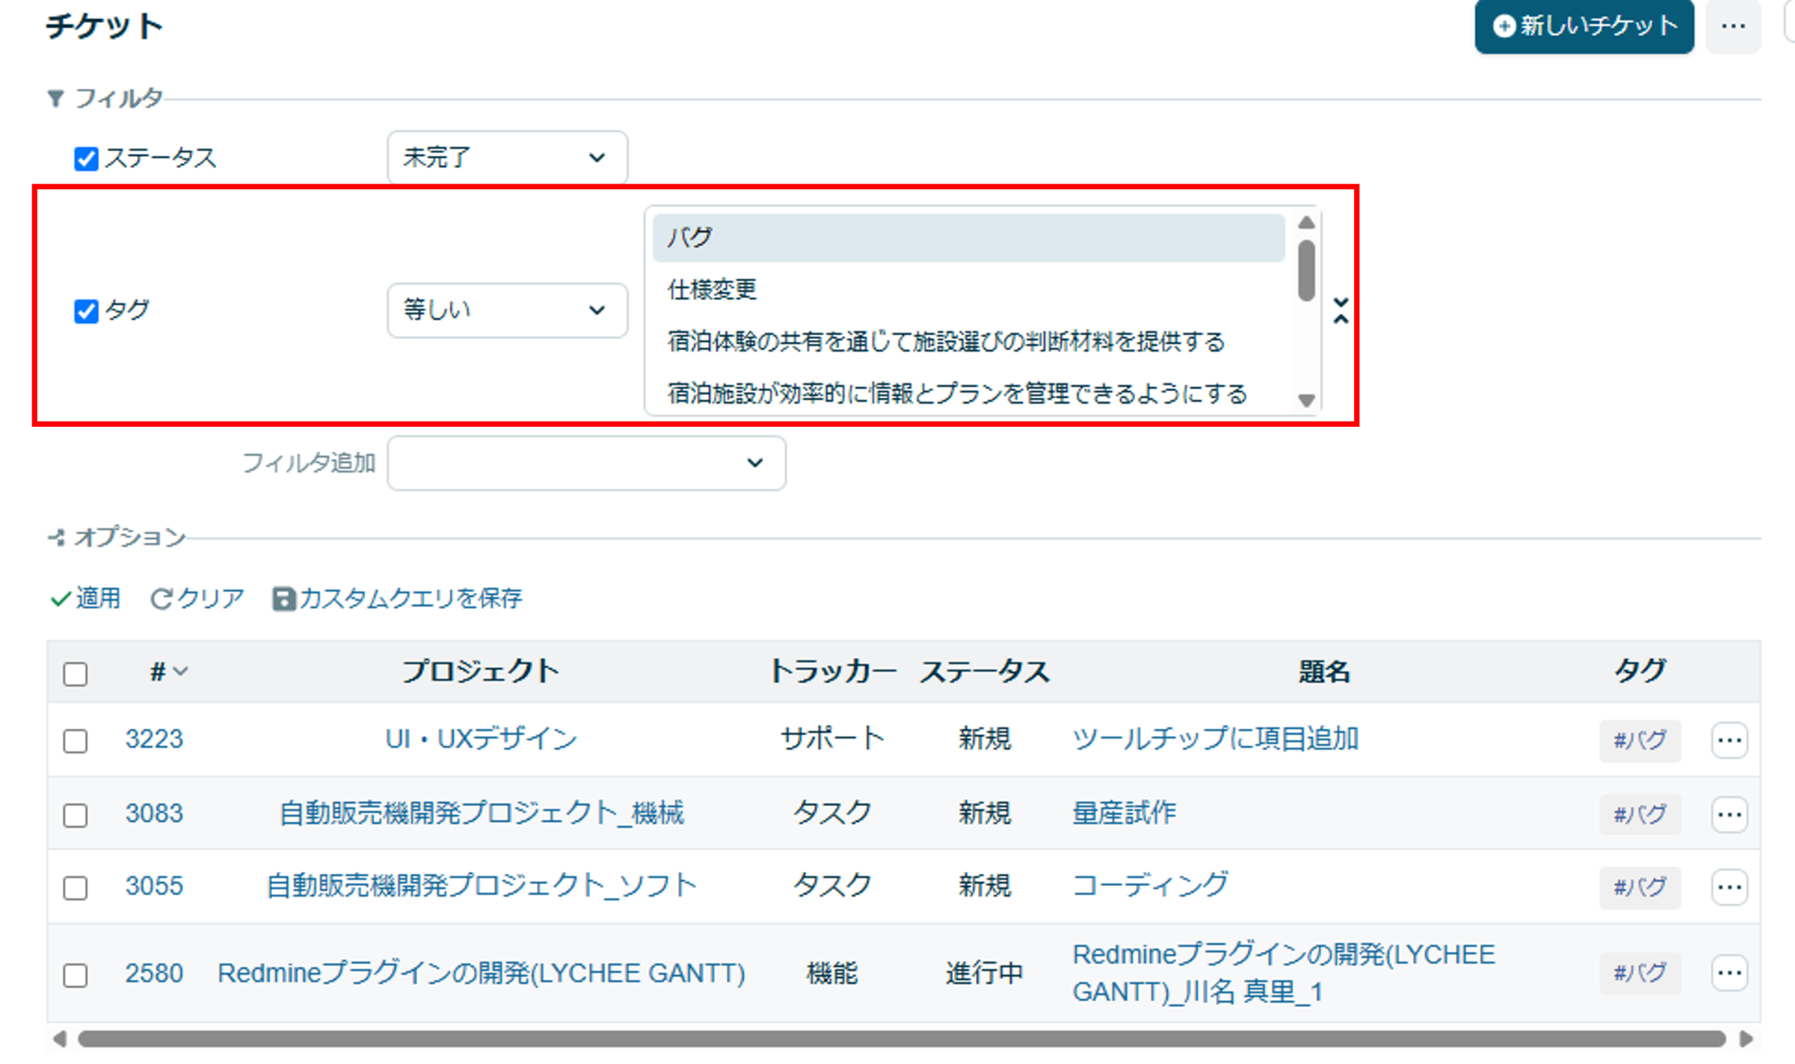Viewport: 1795px width, 1064px height.
Task: Click the tag list scrollbar thumb
Action: click(x=1306, y=271)
